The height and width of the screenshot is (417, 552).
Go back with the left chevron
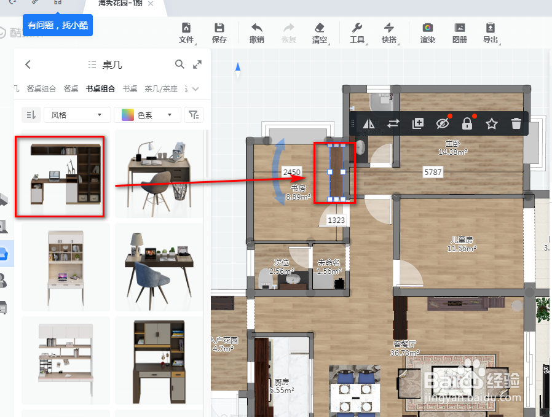pos(28,64)
